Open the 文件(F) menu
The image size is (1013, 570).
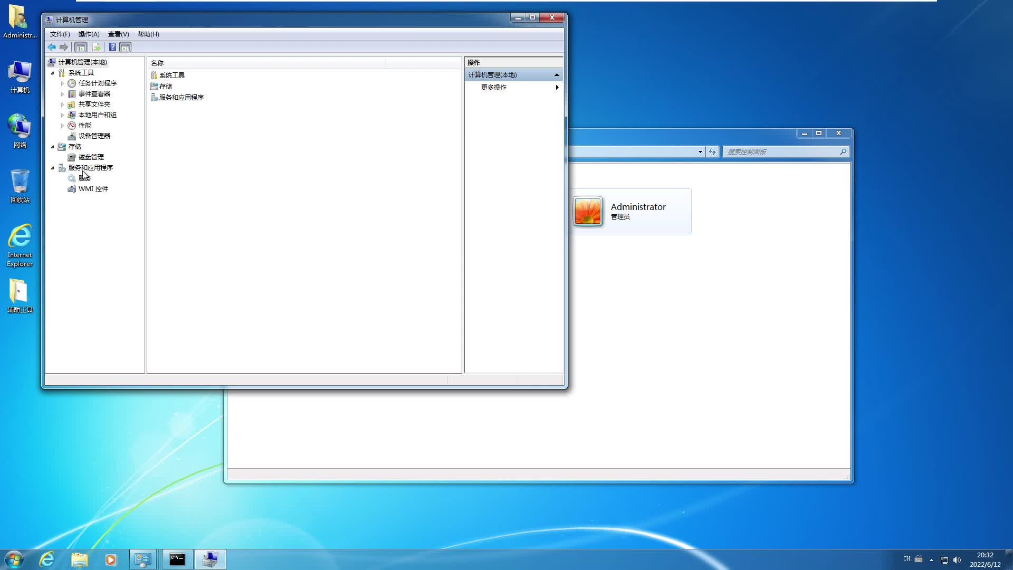pyautogui.click(x=60, y=34)
